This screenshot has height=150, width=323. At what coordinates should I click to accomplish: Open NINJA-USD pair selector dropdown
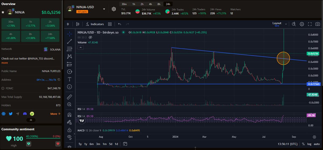(x=104, y=9)
